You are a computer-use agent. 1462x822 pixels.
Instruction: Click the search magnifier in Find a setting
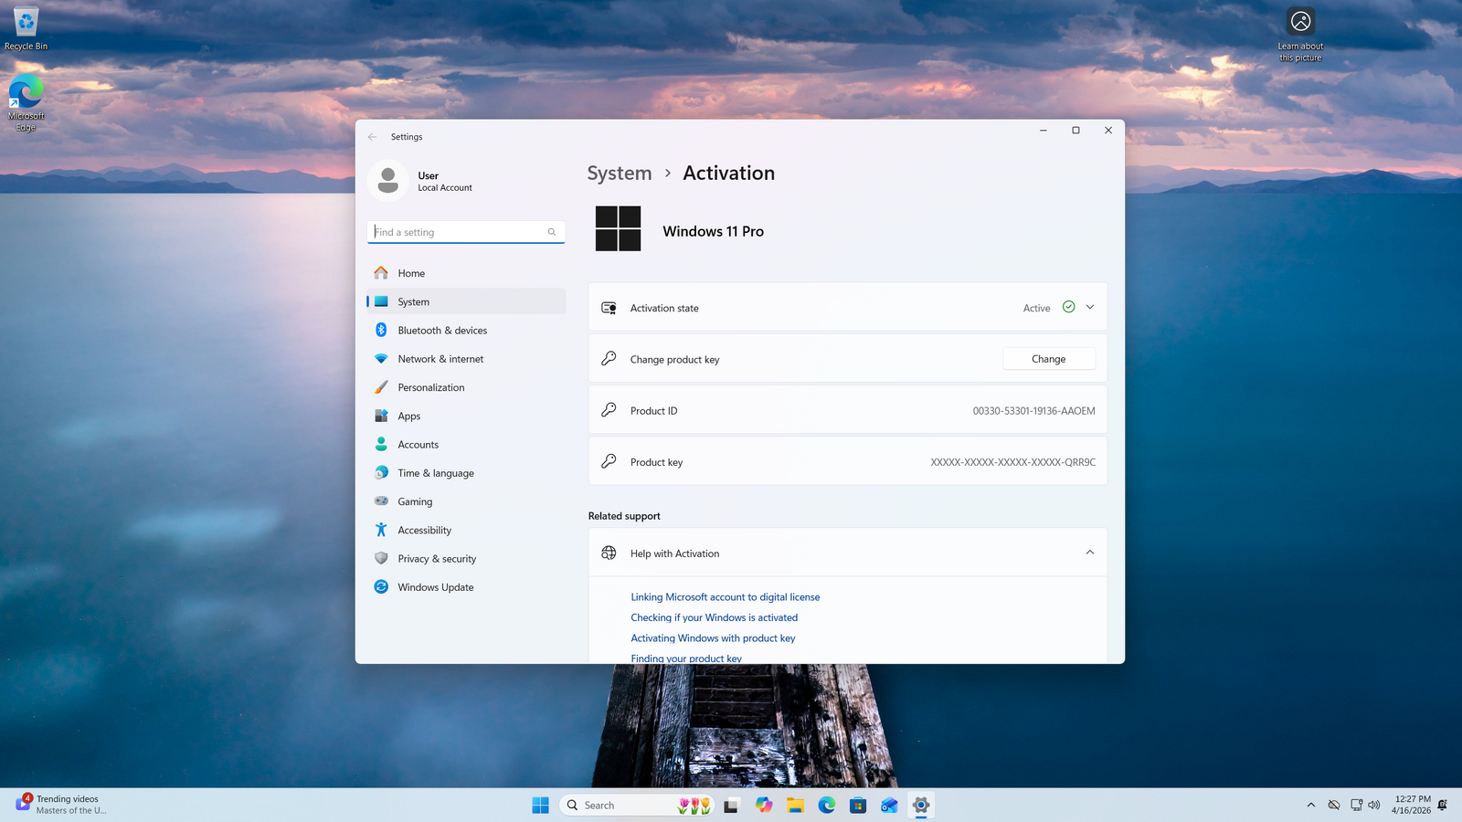coord(552,232)
